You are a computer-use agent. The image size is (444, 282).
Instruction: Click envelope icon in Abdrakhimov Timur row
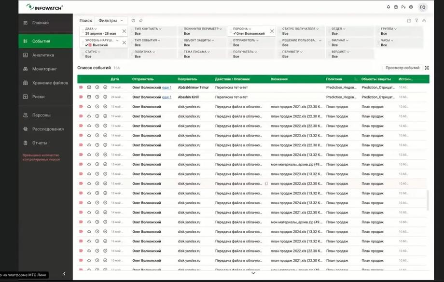89,87
